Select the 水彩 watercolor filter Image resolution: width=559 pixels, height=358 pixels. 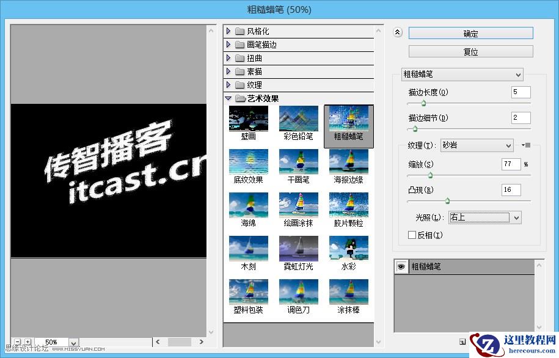(x=348, y=247)
